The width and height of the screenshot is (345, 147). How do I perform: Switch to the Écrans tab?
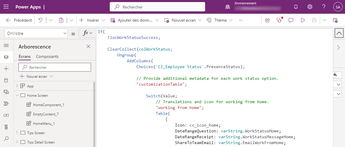point(25,56)
